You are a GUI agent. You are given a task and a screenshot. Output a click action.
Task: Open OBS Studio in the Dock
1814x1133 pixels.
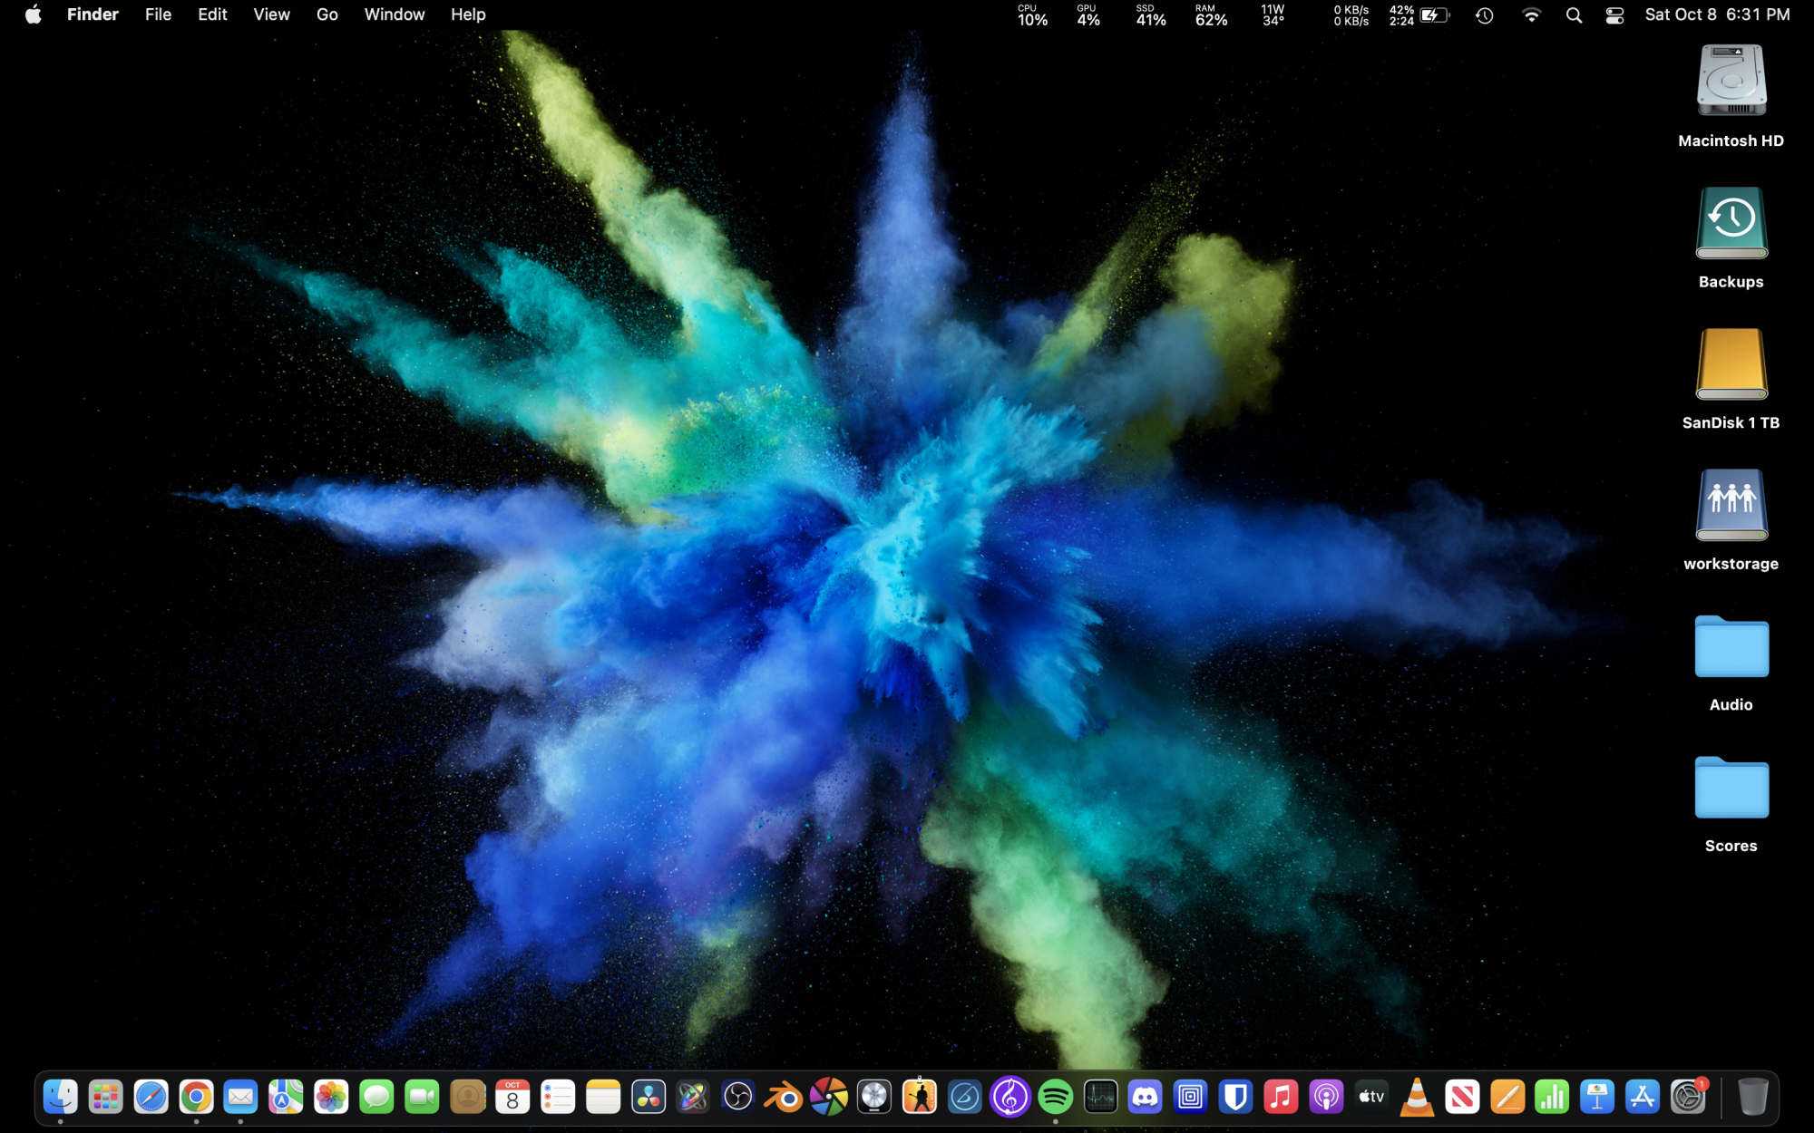point(738,1098)
